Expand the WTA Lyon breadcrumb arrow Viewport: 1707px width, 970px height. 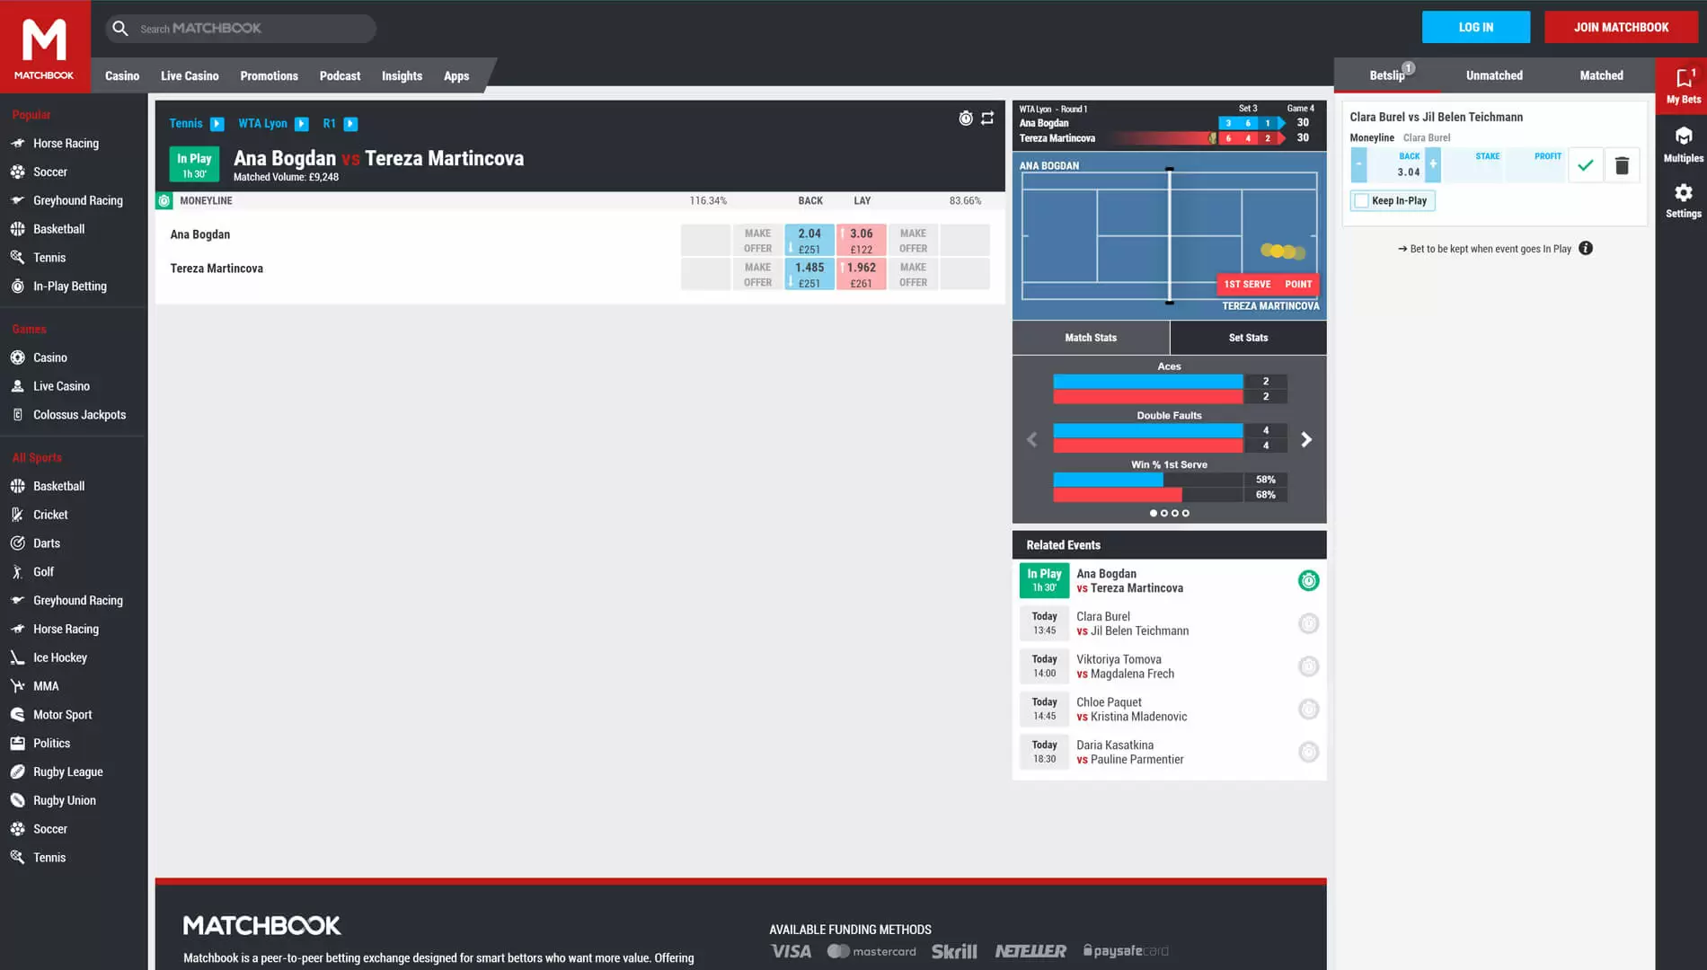coord(302,124)
